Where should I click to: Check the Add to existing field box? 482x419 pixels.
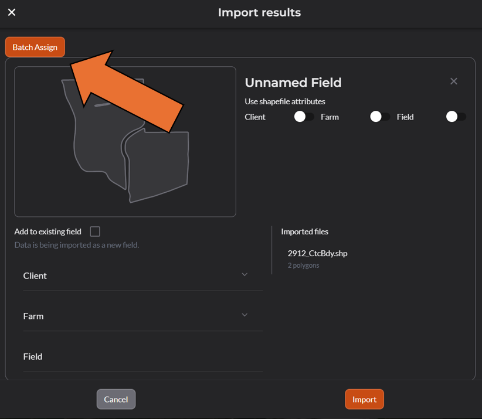coord(95,231)
